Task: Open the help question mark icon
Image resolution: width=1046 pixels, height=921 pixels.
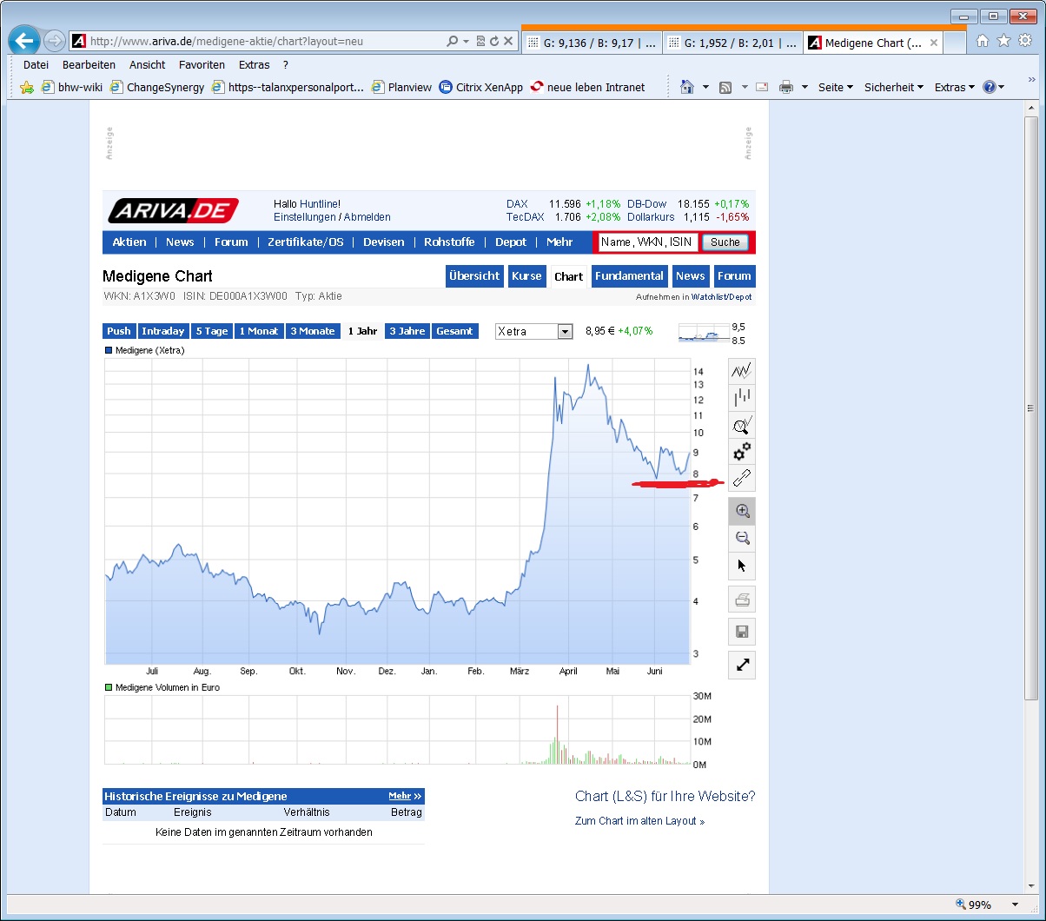Action: coord(989,87)
